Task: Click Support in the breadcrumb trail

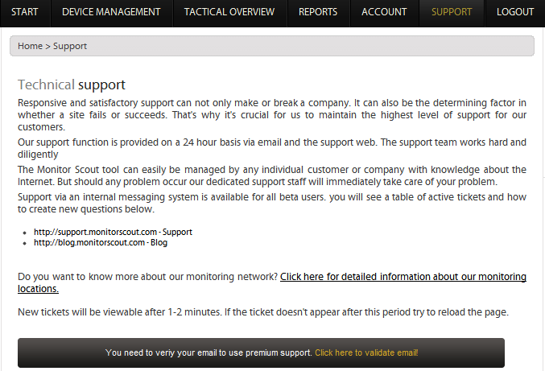Action: (x=70, y=47)
